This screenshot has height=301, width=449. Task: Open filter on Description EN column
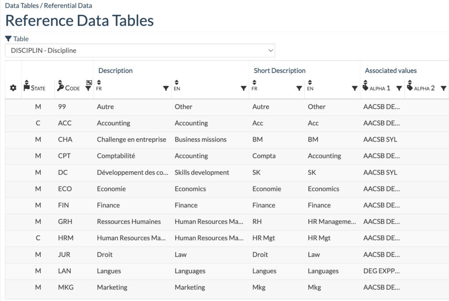point(243,88)
